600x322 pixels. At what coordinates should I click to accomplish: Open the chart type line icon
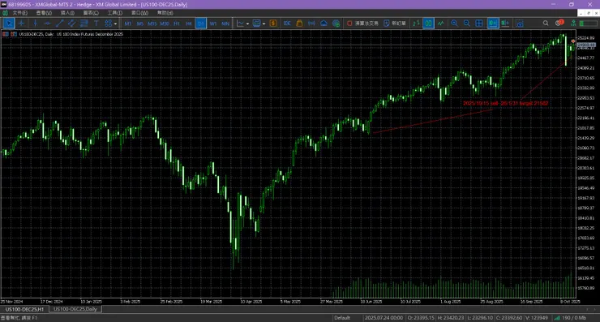240,24
